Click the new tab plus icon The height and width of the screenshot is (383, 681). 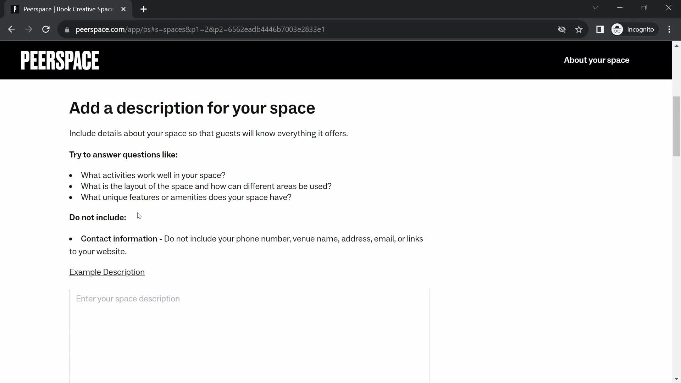(144, 9)
